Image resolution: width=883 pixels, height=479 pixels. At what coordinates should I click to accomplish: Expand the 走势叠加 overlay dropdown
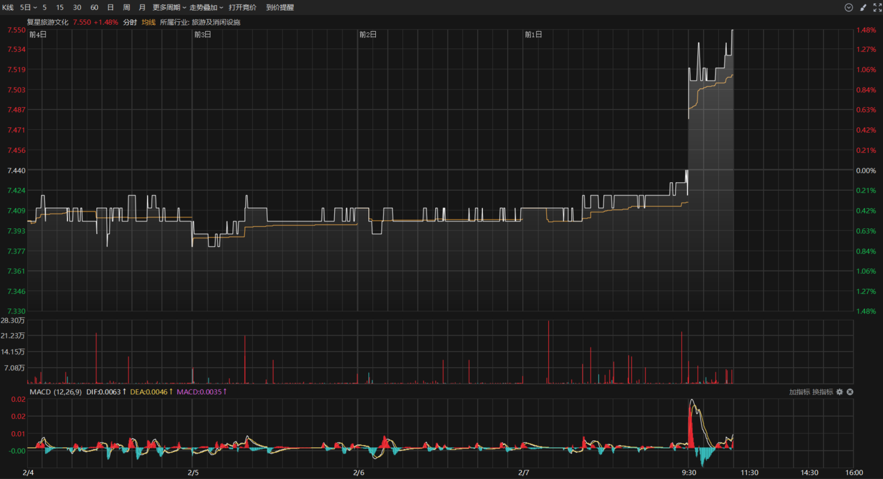pyautogui.click(x=206, y=7)
